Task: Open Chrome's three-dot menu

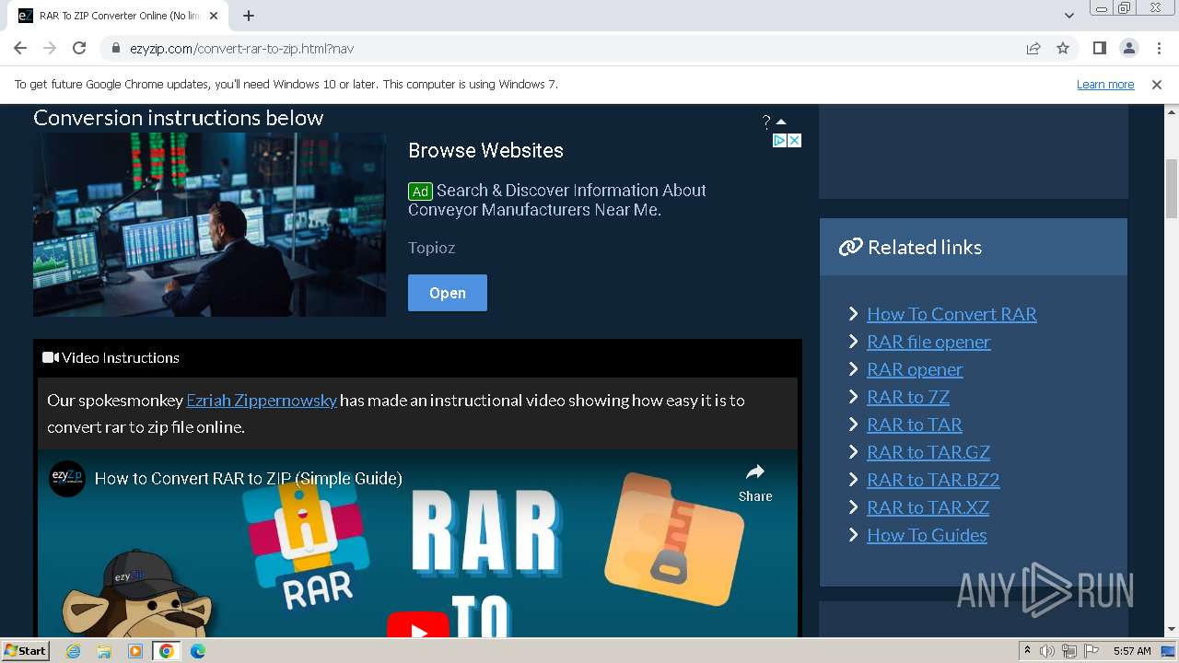Action: 1158,48
